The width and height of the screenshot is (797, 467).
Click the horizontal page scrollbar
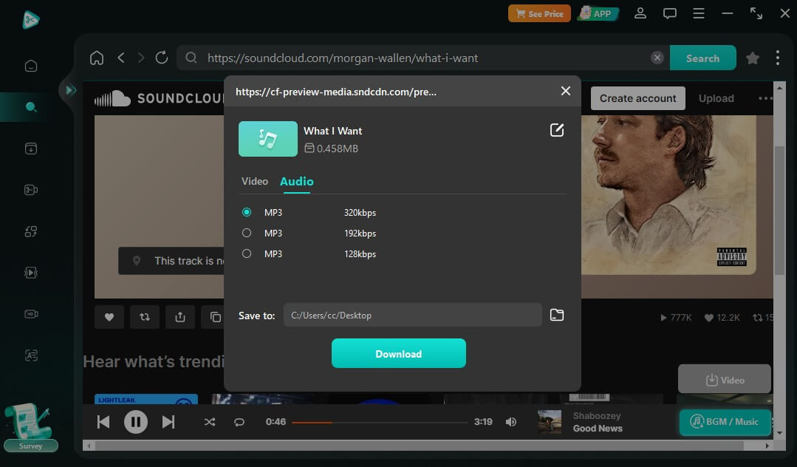420,446
